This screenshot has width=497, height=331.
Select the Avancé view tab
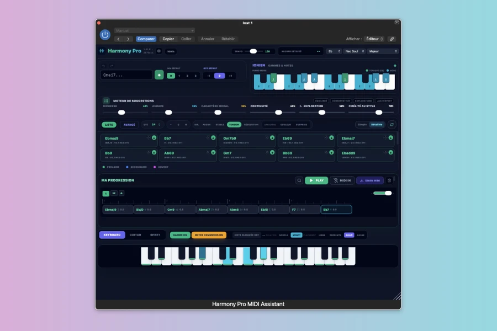pos(129,125)
